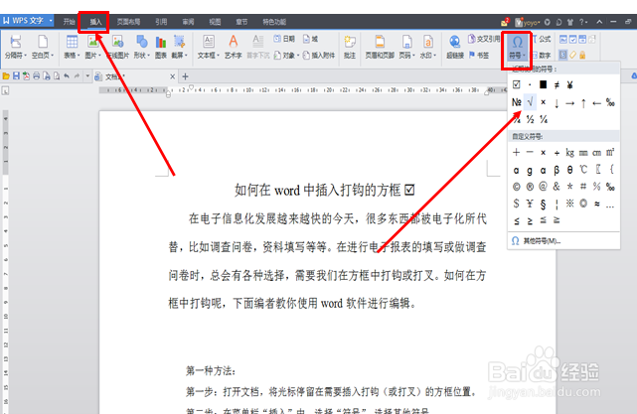Open the yoyo user account menu

pyautogui.click(x=528, y=22)
